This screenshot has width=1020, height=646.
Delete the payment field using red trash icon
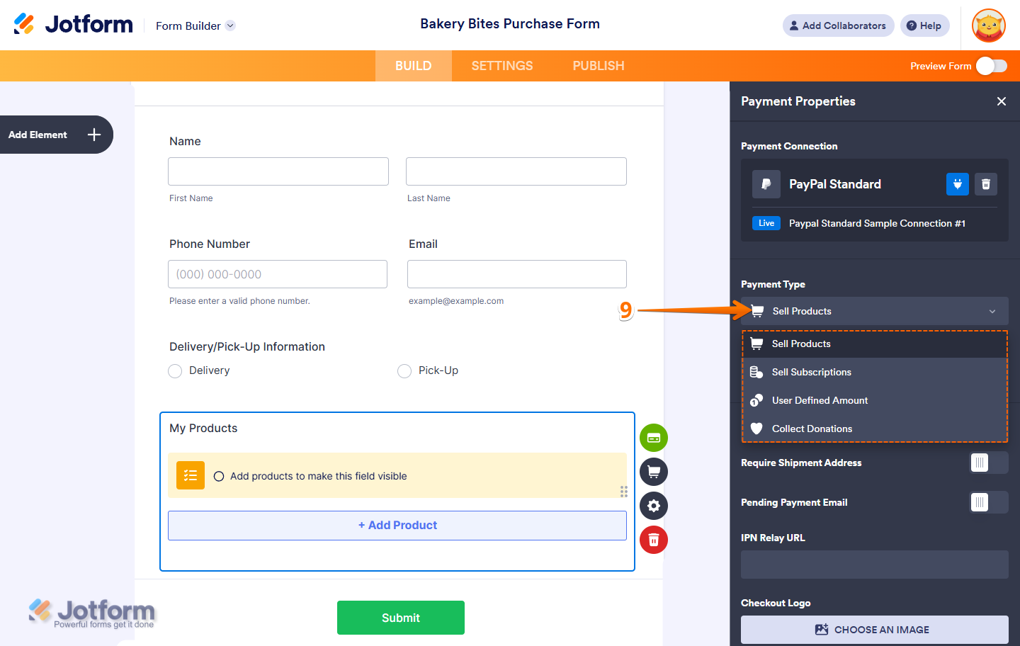tap(653, 540)
